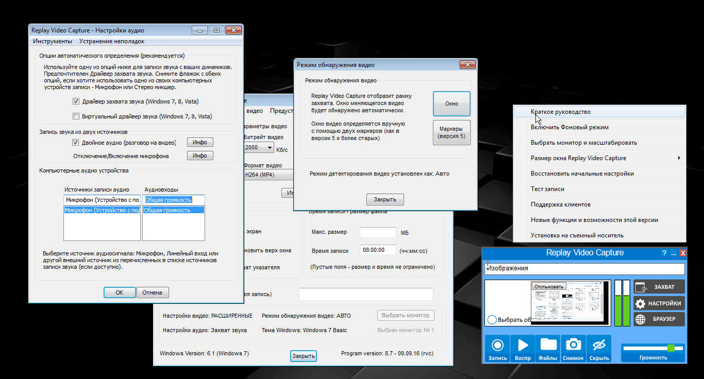The height and width of the screenshot is (379, 704).
Task: Click Закрыть at bottom of settings window
Action: [303, 356]
